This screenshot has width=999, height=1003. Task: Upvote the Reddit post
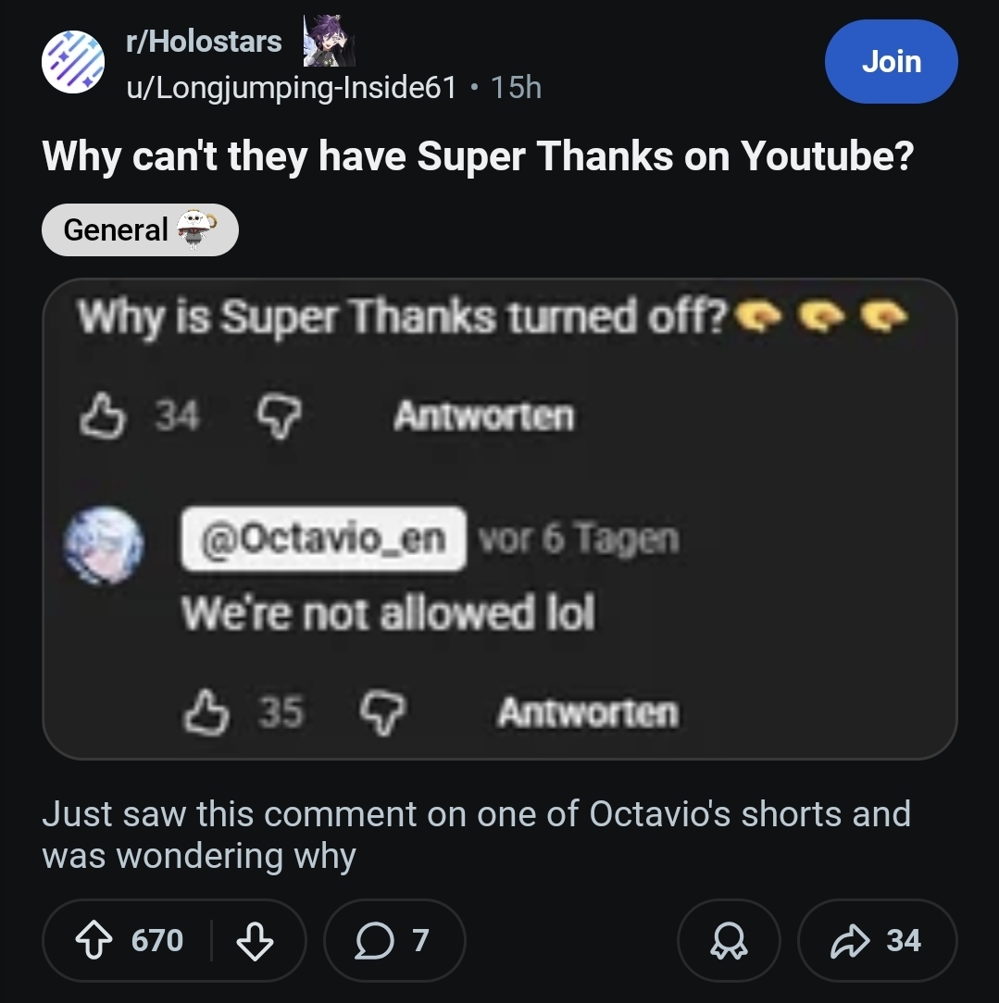coord(91,941)
